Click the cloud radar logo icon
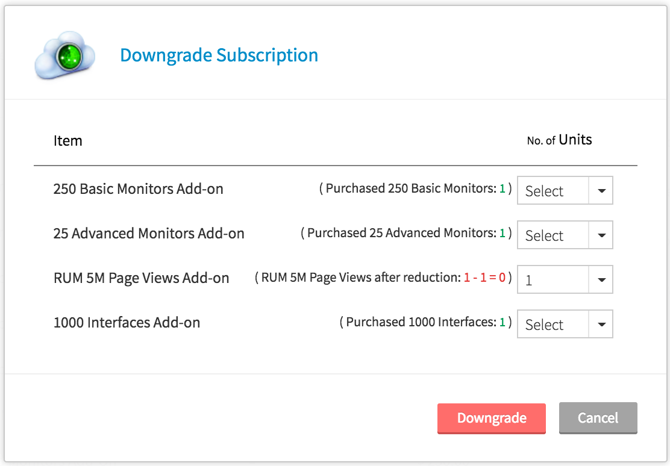The height and width of the screenshot is (466, 670). [x=65, y=56]
